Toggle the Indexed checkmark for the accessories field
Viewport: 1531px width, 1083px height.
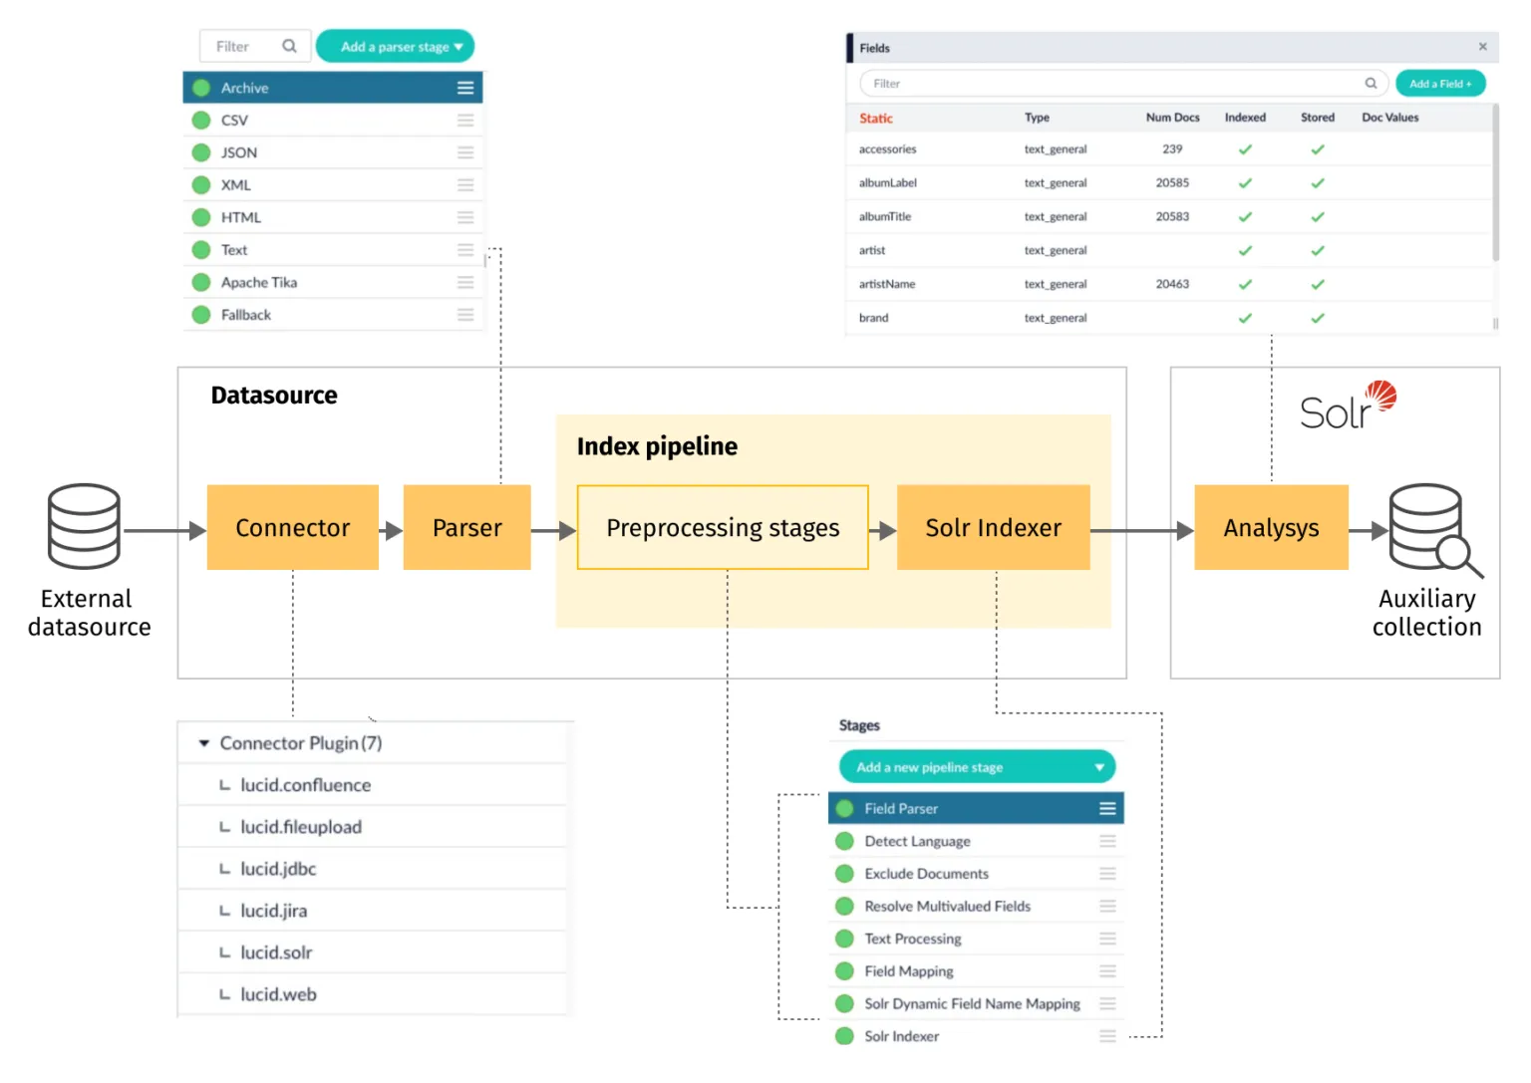[x=1245, y=148]
